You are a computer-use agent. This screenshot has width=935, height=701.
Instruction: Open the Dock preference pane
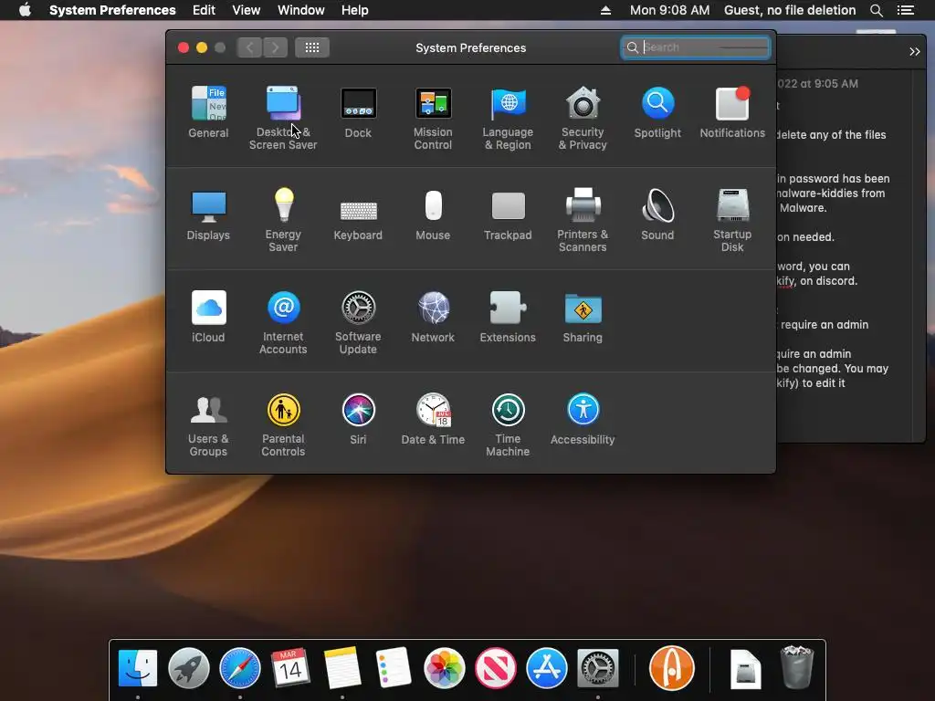coord(358,112)
